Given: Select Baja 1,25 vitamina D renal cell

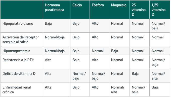Looking at the screenshot, I should coord(155,87).
